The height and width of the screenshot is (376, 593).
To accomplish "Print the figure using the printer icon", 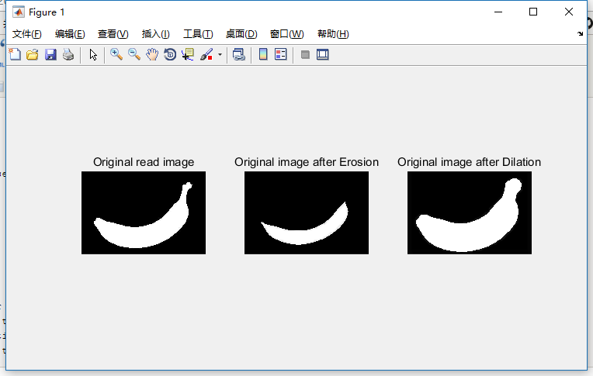I will [x=68, y=54].
